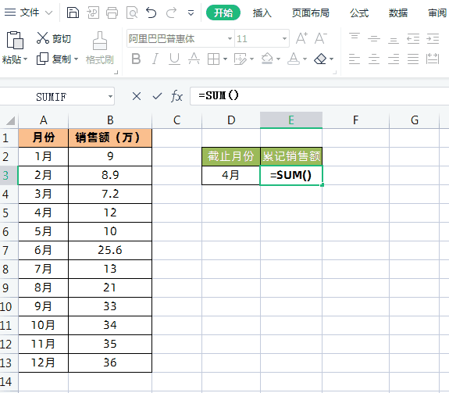This screenshot has width=449, height=393.
Task: Switch to the 插入 tab
Action: (262, 13)
